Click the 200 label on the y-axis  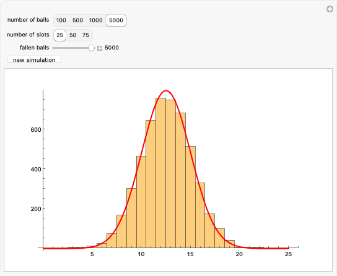point(36,209)
